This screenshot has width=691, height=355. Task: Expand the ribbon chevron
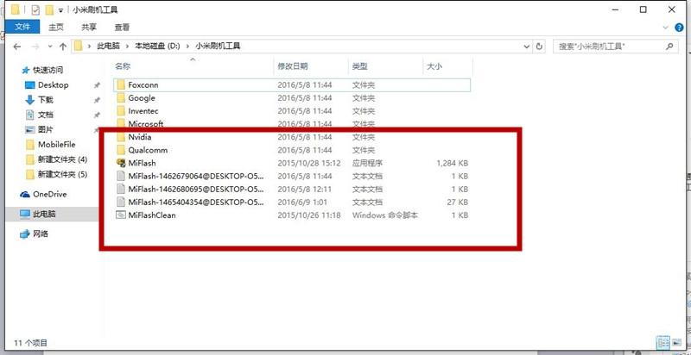click(665, 27)
